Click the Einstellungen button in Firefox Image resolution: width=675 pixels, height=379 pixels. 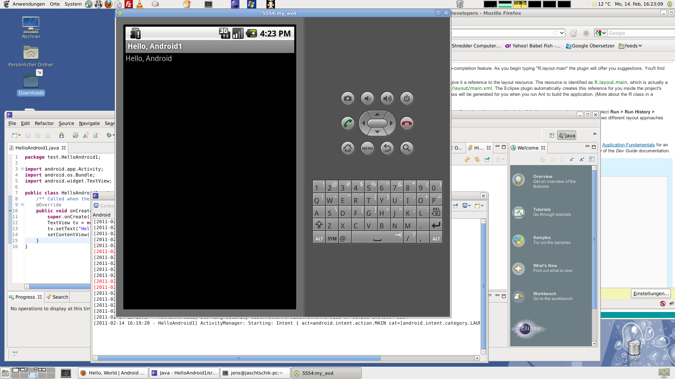click(651, 294)
